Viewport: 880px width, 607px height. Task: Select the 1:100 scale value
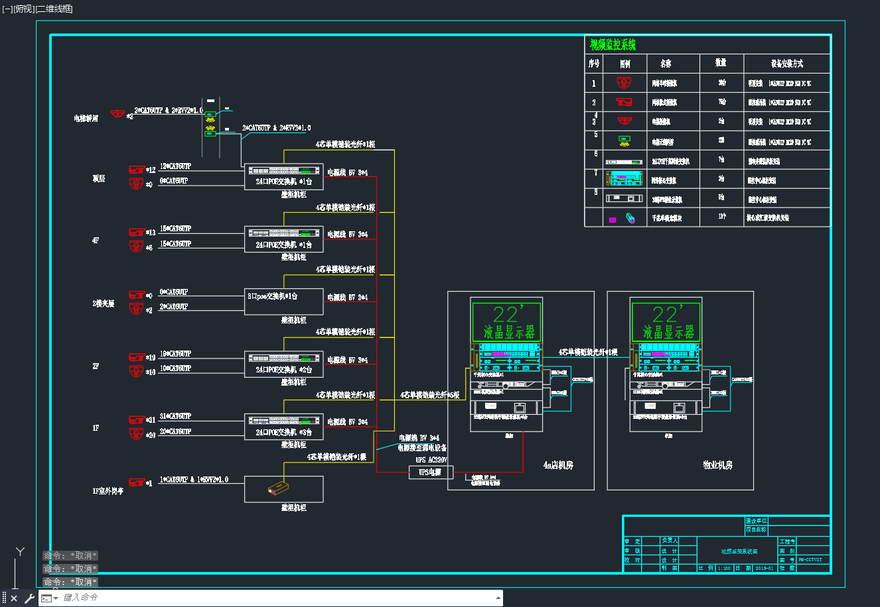(724, 569)
